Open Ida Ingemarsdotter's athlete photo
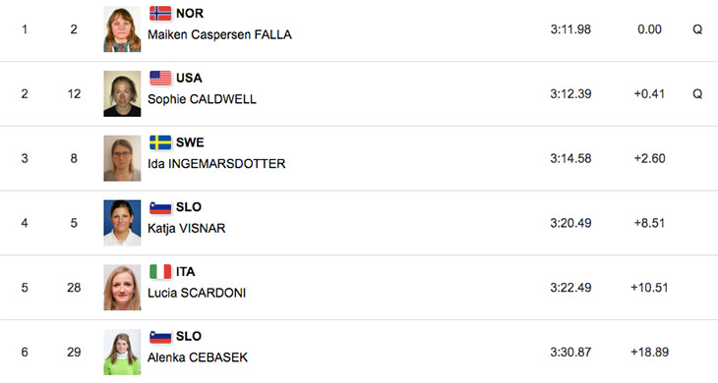This screenshot has width=718, height=383. tap(122, 158)
